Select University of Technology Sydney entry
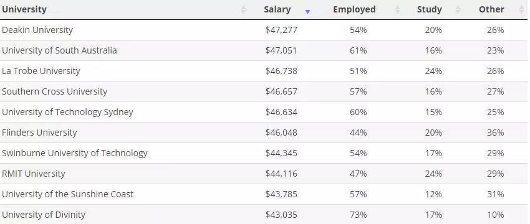 (264, 112)
